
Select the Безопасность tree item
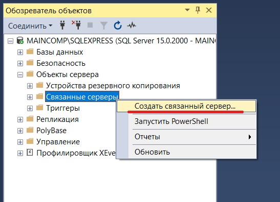point(61,63)
